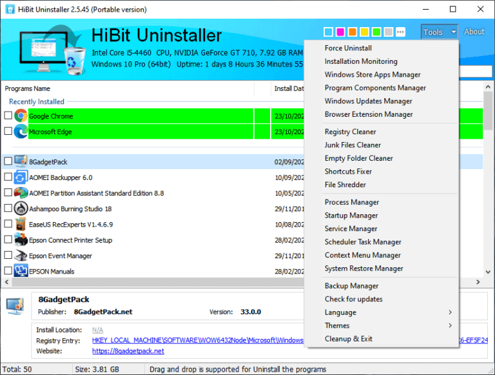Pick the orange theme color swatch
The image size is (495, 375).
[x=353, y=32]
